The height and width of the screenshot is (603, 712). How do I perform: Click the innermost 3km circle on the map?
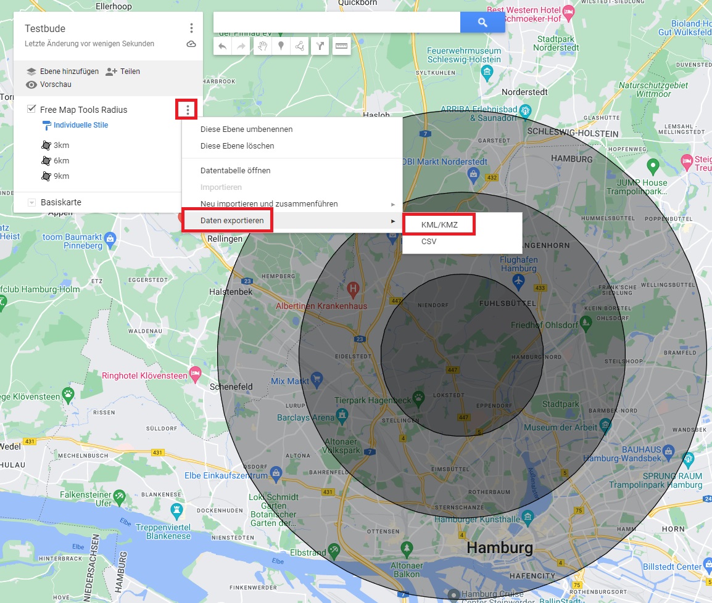coord(462,355)
